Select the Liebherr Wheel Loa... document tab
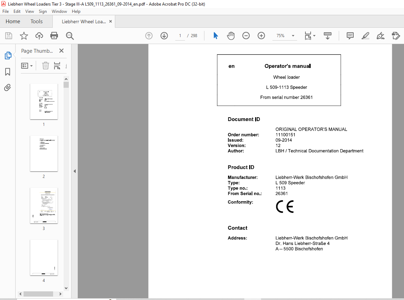 tap(84, 22)
